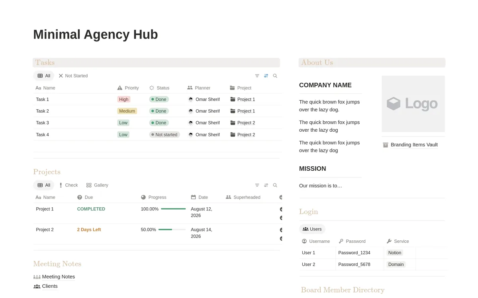This screenshot has width=478, height=298.
Task: Click the Medium priority tag on Task 2
Action: [x=127, y=111]
